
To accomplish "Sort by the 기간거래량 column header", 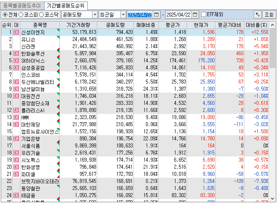I will [x=78, y=25].
